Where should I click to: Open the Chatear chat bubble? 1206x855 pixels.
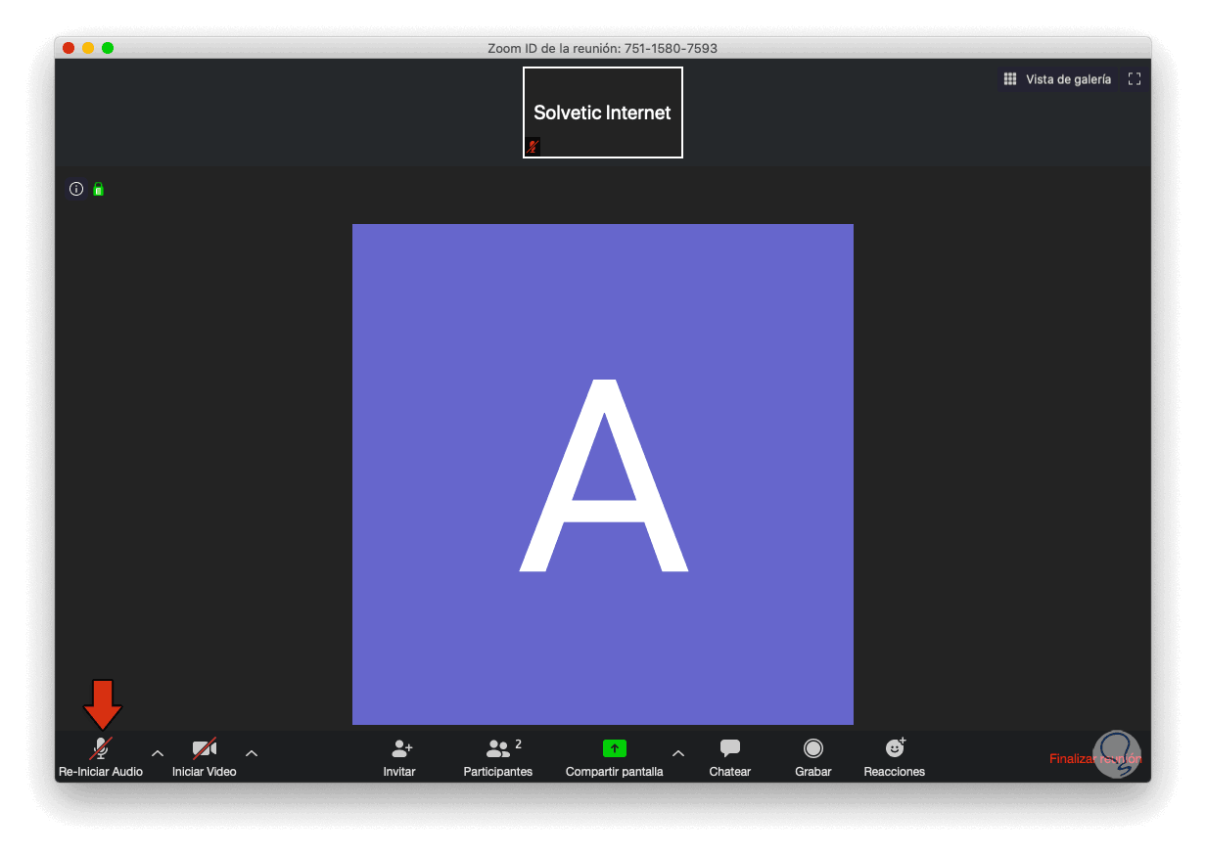pos(730,748)
